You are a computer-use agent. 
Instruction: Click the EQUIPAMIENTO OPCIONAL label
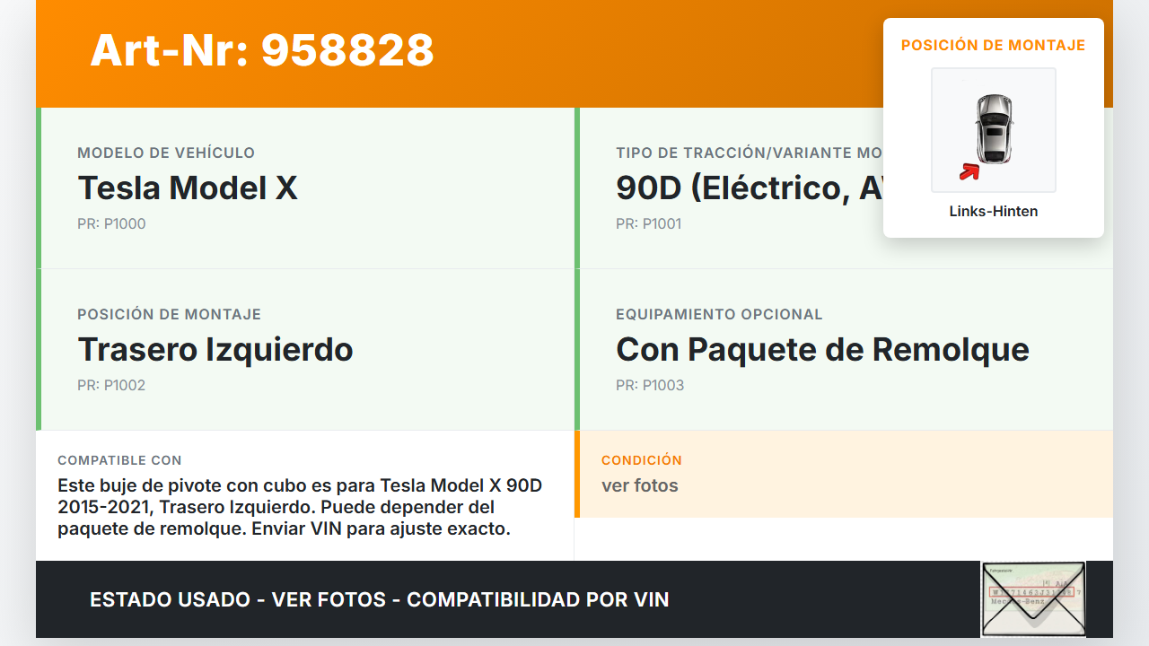719,314
